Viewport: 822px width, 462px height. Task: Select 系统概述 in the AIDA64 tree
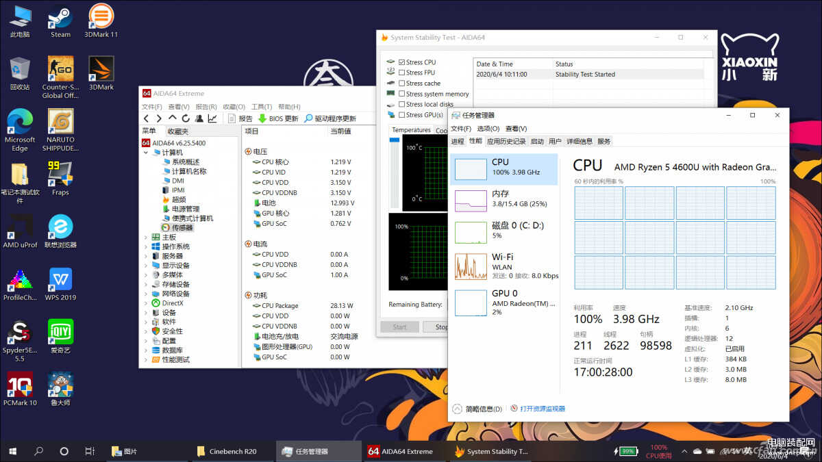click(181, 162)
